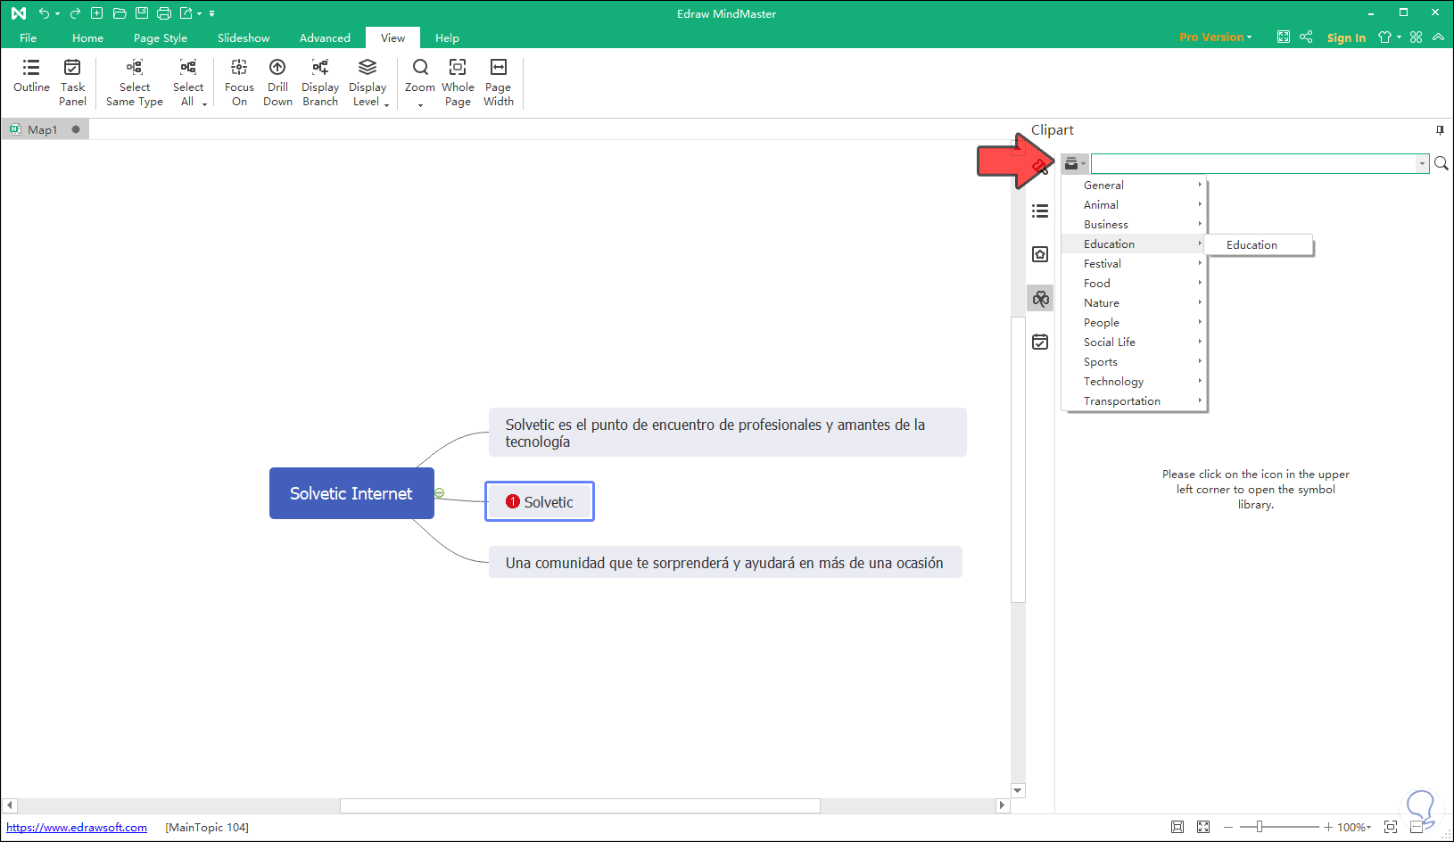Create a new document from quick access toolbar
This screenshot has width=1454, height=842.
point(97,13)
